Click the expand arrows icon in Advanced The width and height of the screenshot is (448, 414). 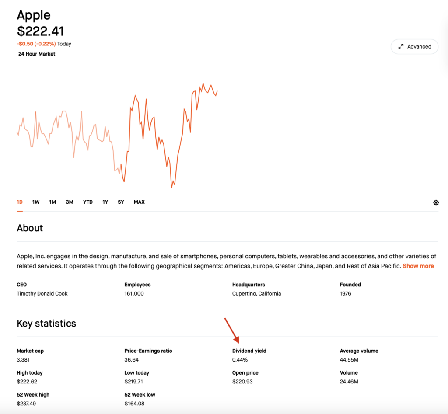click(401, 47)
